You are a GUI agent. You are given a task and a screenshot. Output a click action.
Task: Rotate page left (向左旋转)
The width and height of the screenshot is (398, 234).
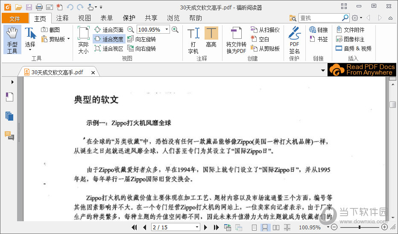141,39
